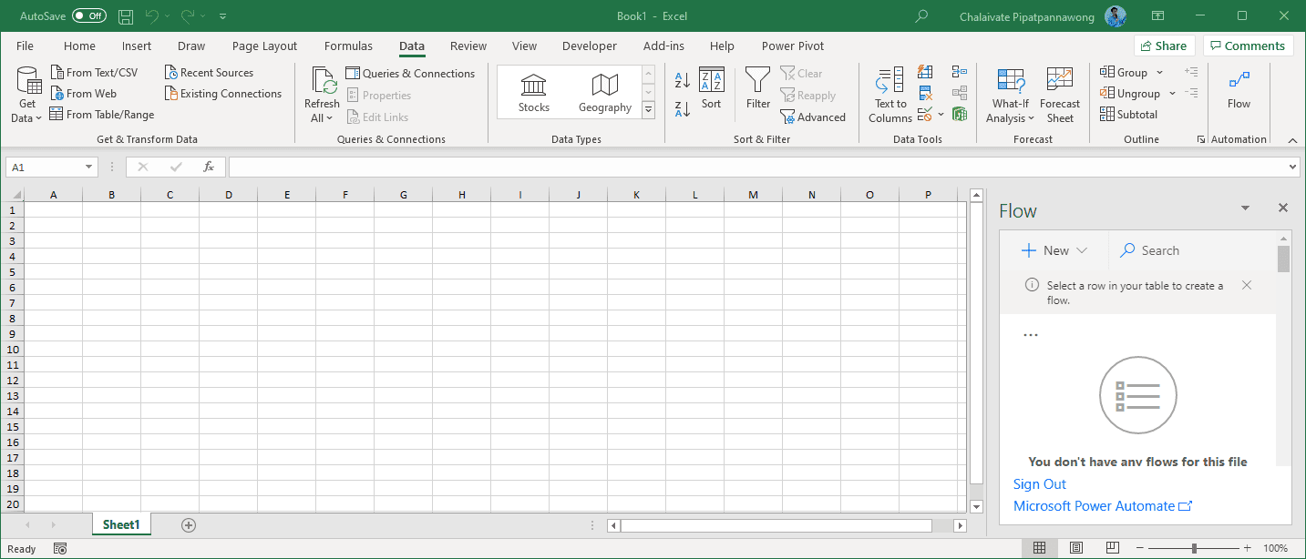Expand the Group dropdown arrow
The width and height of the screenshot is (1306, 559).
click(1159, 71)
